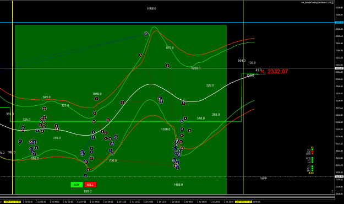Click the left yellow highlighted date label on time axis
Viewport: 344px width, 204px height.
click(x=13, y=202)
